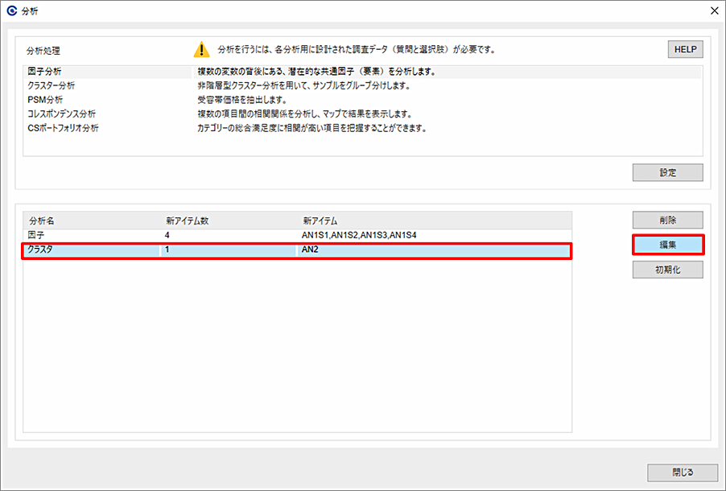Select CSポートフォリオ分析 in the list
Screen dimensions: 726x491
(x=63, y=128)
